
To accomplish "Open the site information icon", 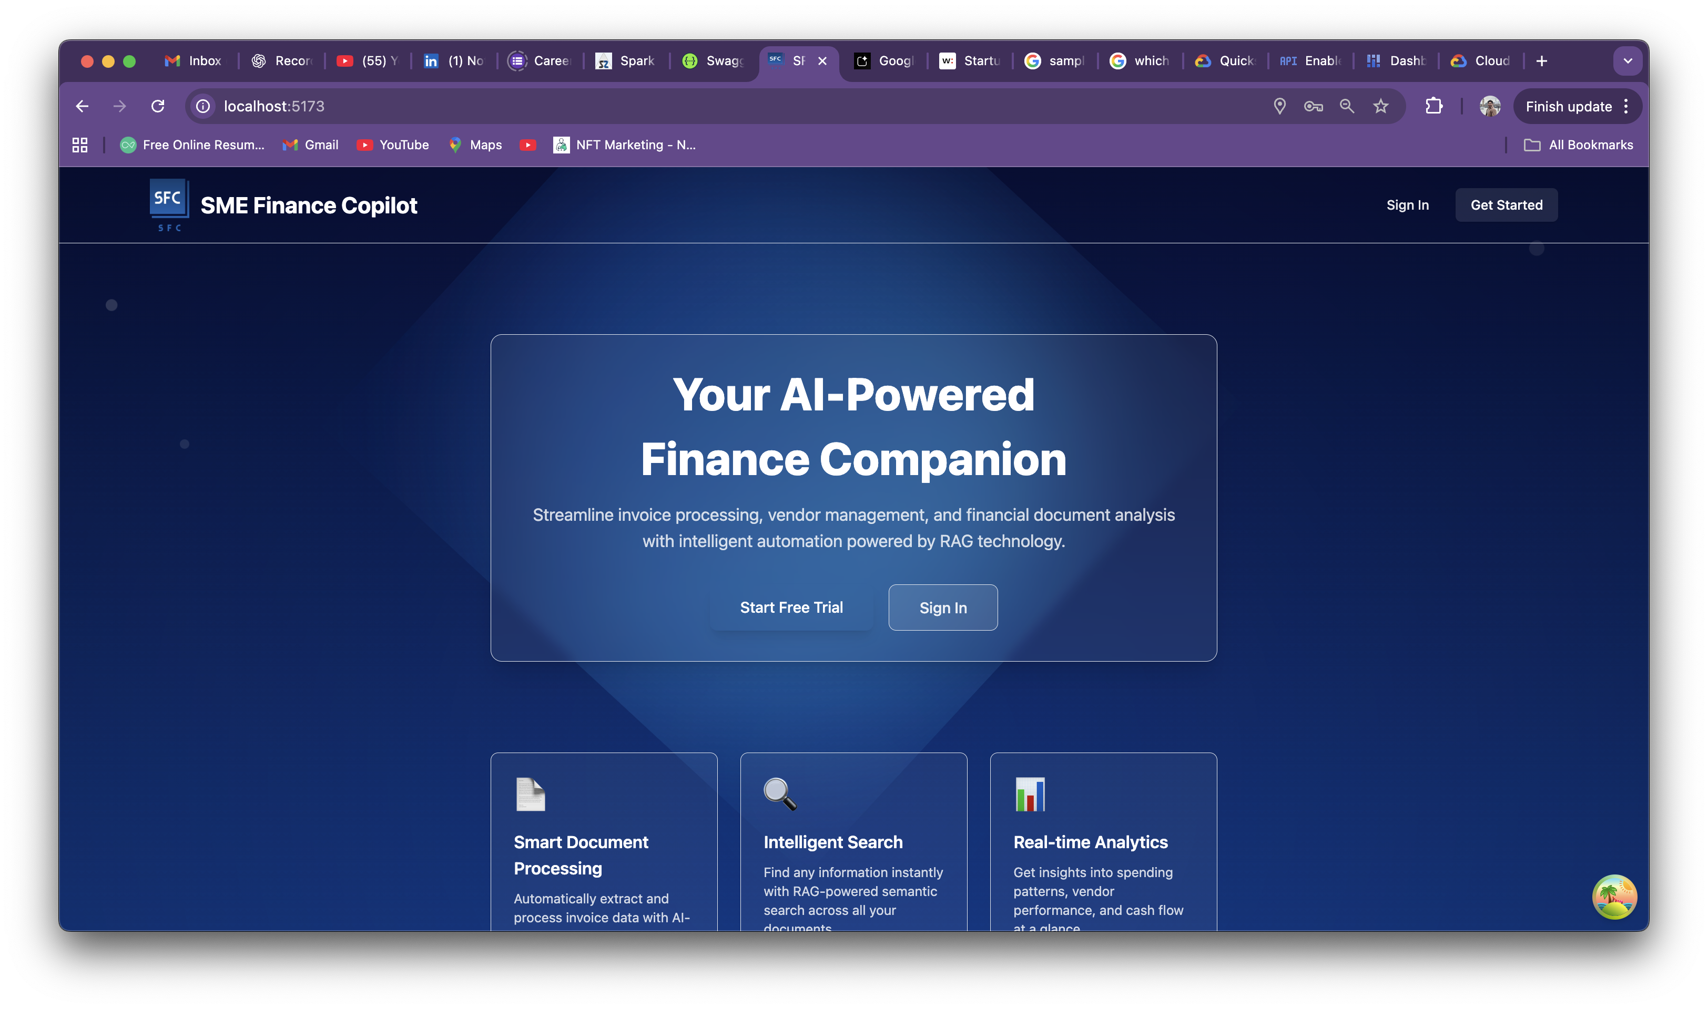I will (x=202, y=106).
